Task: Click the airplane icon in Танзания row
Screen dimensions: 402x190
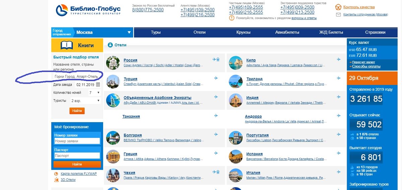Action: click(216, 116)
